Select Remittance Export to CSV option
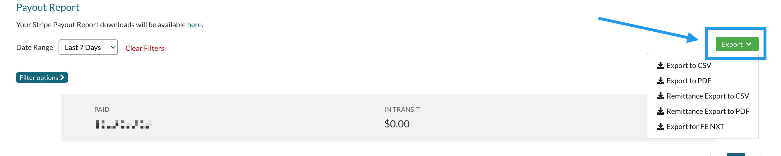Image resolution: width=781 pixels, height=156 pixels. click(x=707, y=96)
